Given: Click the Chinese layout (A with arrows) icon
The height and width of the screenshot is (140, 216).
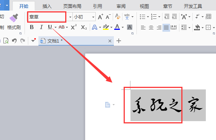Looking at the screenshot, I should [184, 17].
